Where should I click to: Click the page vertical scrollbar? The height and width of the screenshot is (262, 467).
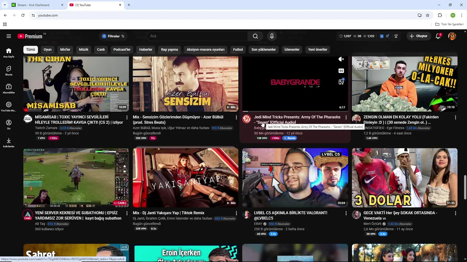[465, 187]
